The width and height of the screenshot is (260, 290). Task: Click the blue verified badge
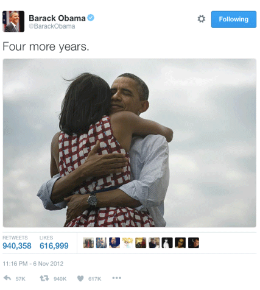(x=91, y=18)
